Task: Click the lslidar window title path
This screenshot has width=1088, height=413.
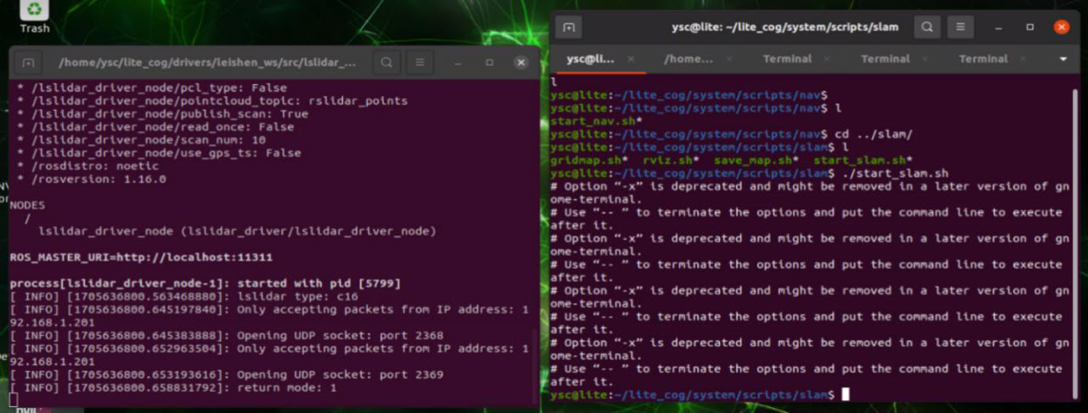Action: coord(208,63)
